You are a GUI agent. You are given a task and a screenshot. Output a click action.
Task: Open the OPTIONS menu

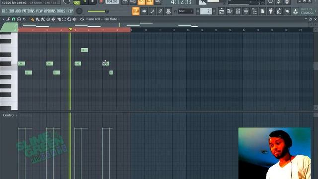(x=50, y=11)
